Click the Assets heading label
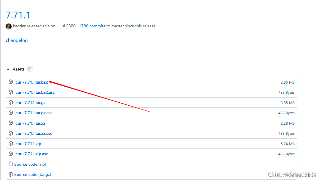This screenshot has width=320, height=180. 18,69
